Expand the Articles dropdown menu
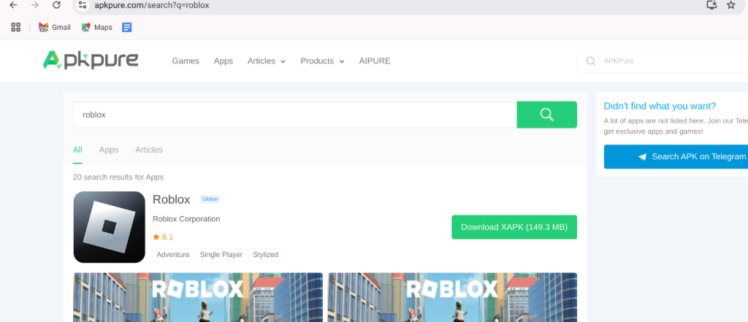748x322 pixels. (x=266, y=61)
